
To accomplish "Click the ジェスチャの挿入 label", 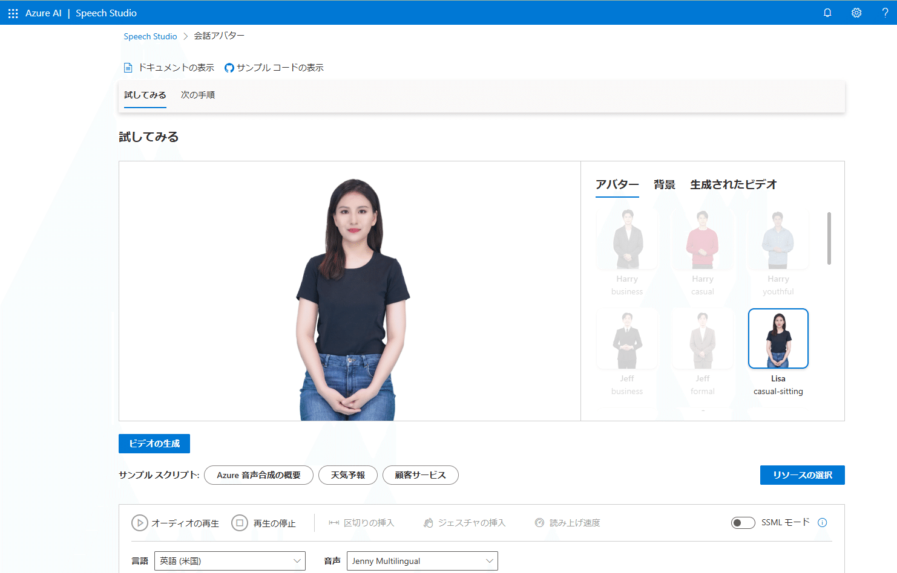I will (x=472, y=523).
